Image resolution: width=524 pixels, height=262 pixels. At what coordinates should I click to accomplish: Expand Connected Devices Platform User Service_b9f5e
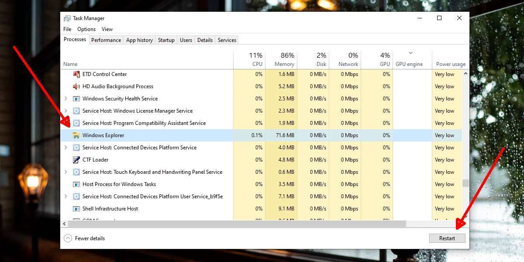[x=66, y=196]
